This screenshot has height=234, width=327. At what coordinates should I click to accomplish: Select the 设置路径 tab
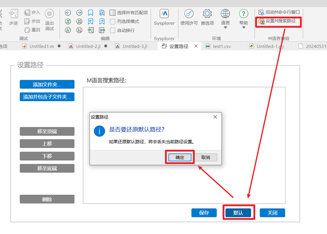pos(178,46)
